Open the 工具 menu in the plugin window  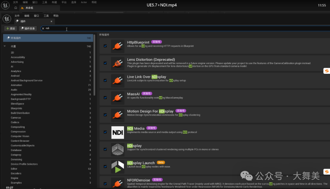pyautogui.click(x=46, y=16)
